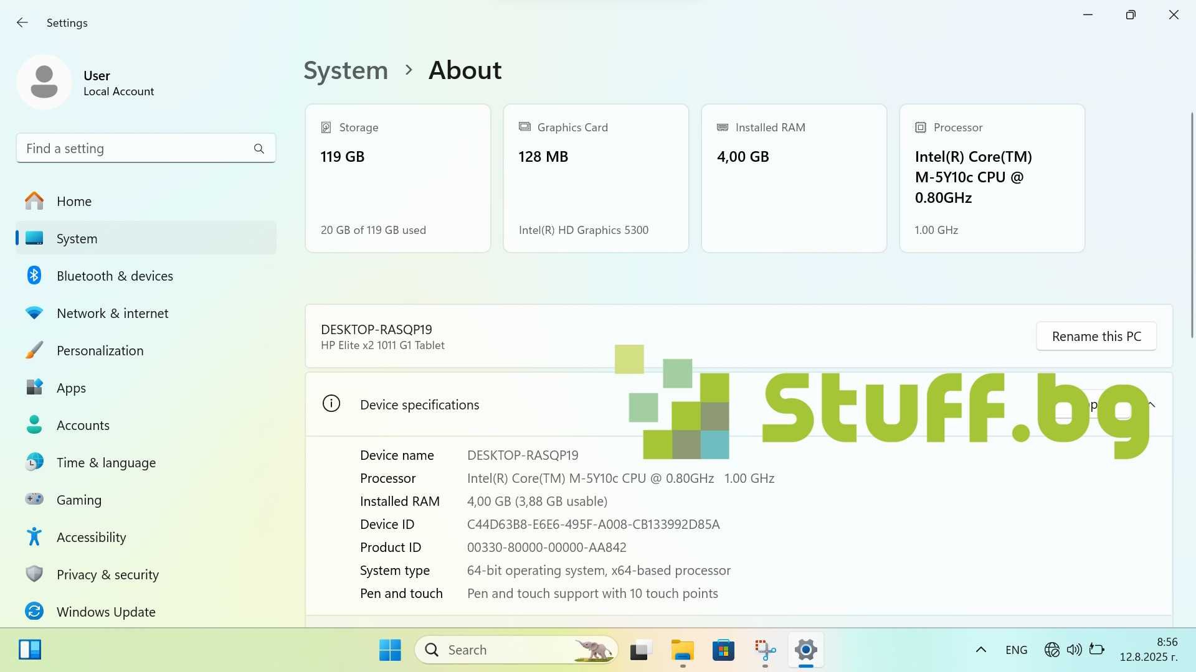1196x672 pixels.
Task: Open Personalization settings
Action: (146, 350)
